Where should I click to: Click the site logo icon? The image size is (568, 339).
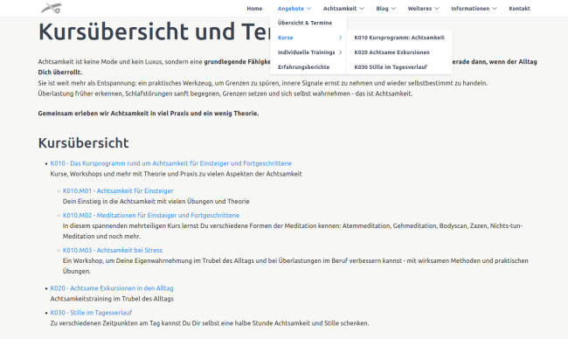(x=51, y=8)
